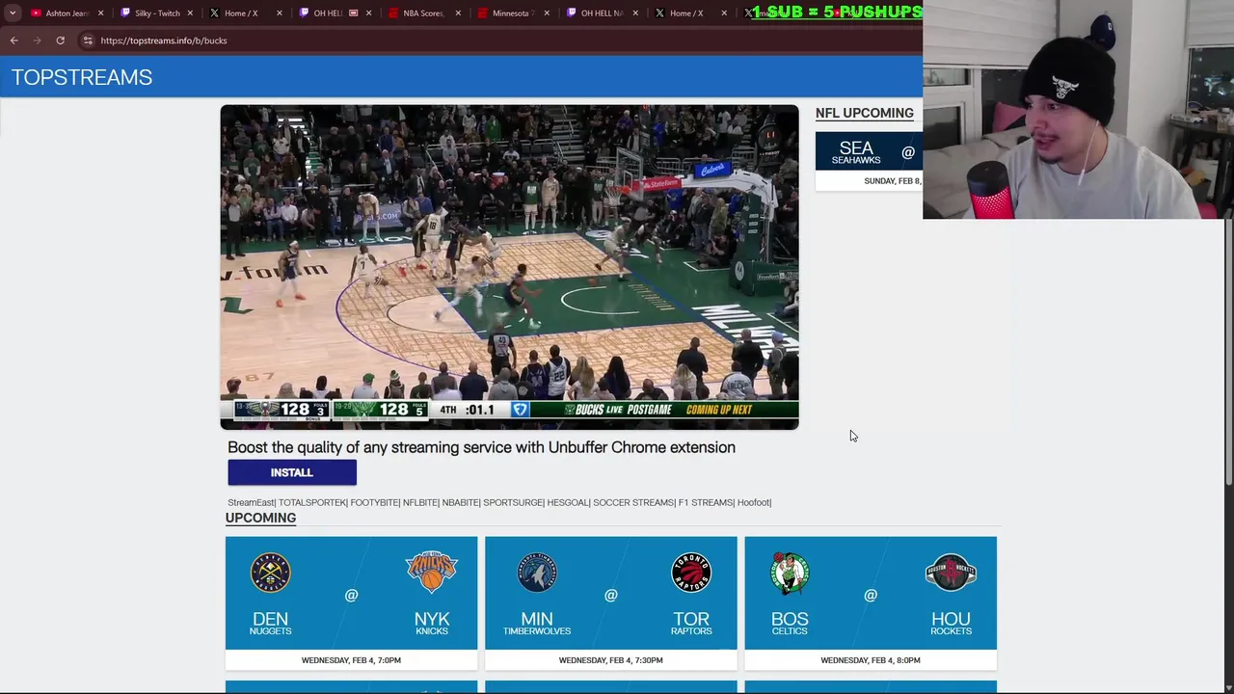Image resolution: width=1234 pixels, height=694 pixels.
Task: Go back with the browser back arrow
Action: [x=13, y=40]
